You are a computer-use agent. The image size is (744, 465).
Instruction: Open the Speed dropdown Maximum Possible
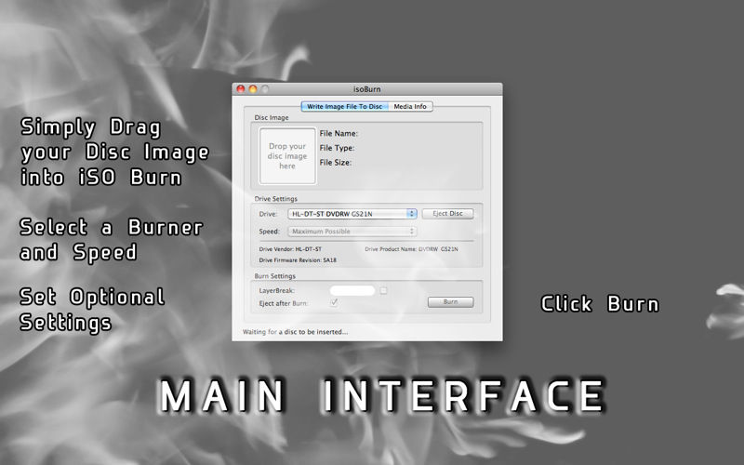(352, 232)
